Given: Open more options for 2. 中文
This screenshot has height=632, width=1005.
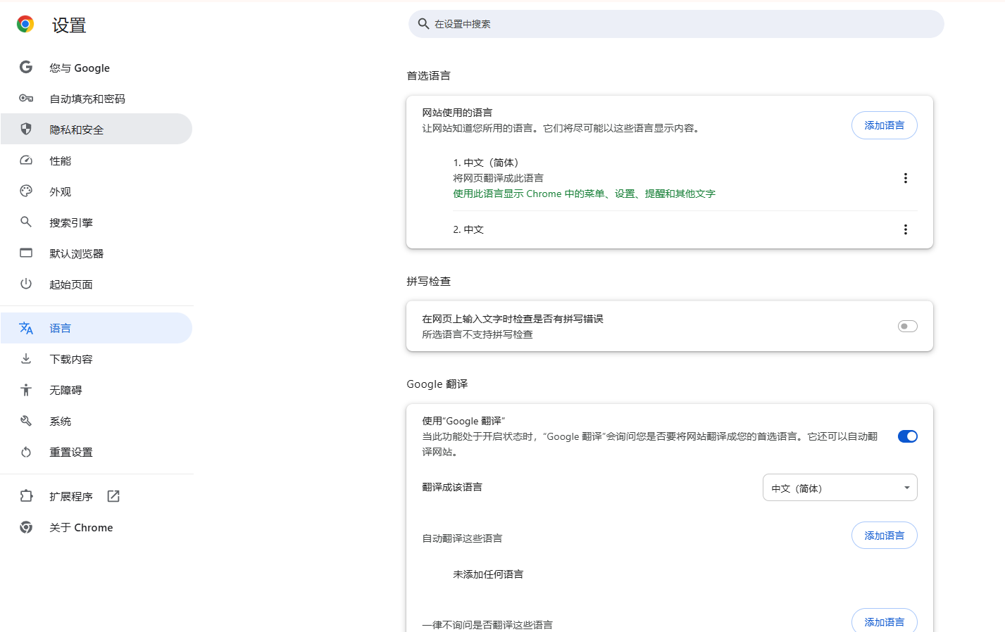Looking at the screenshot, I should 906,229.
